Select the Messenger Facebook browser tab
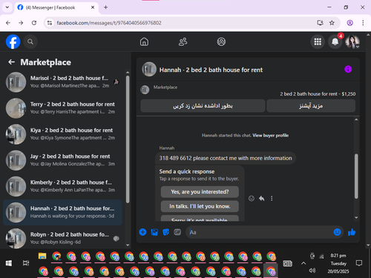The width and height of the screenshot is (371, 278). [56, 7]
